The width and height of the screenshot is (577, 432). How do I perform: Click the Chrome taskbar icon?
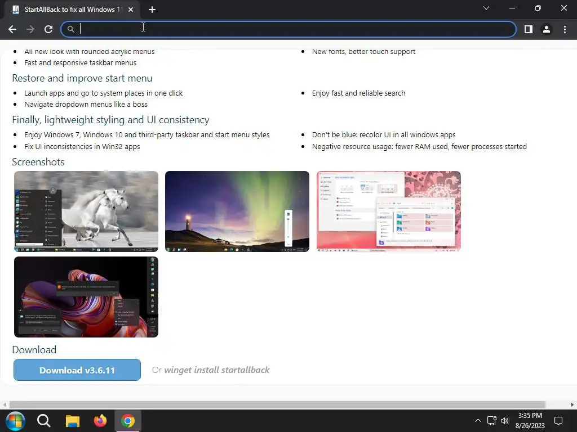[x=128, y=421]
